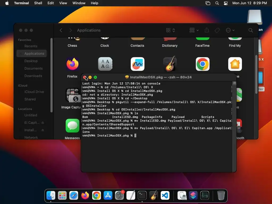Click Chess label in Finder window

pyautogui.click(x=72, y=46)
